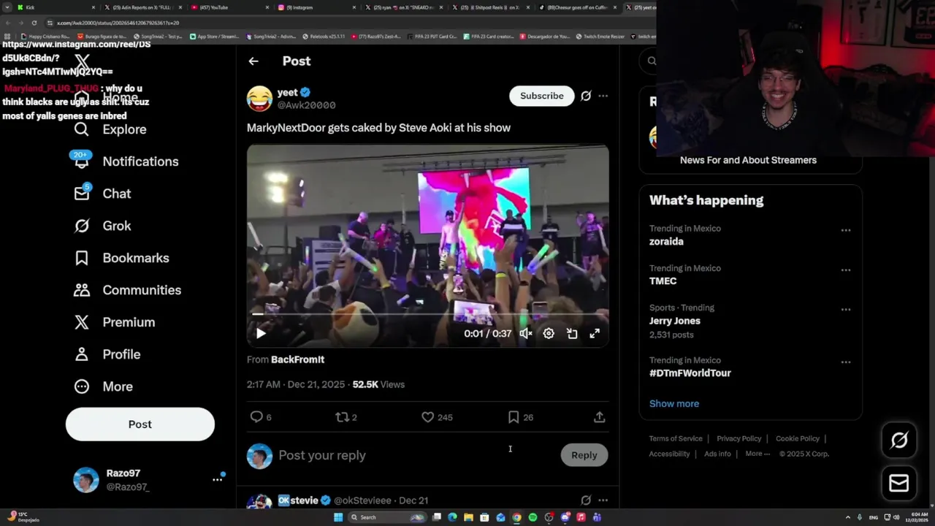Image resolution: width=935 pixels, height=526 pixels.
Task: Open Chrome from the taskbar
Action: click(516, 517)
